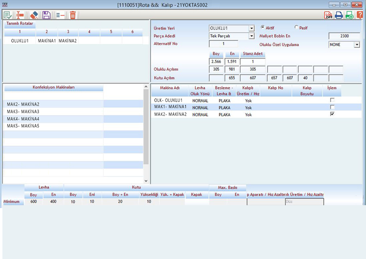
Task: Save using the purple floppy disk icon
Action: coord(46,15)
